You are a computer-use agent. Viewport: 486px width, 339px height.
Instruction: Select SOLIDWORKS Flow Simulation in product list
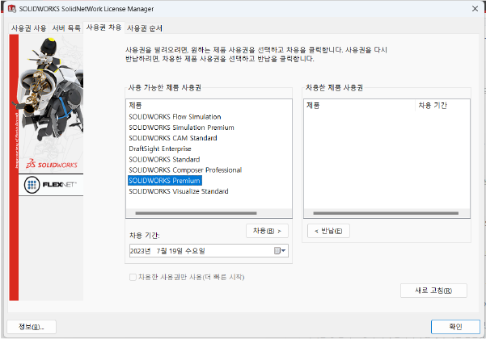pos(175,116)
